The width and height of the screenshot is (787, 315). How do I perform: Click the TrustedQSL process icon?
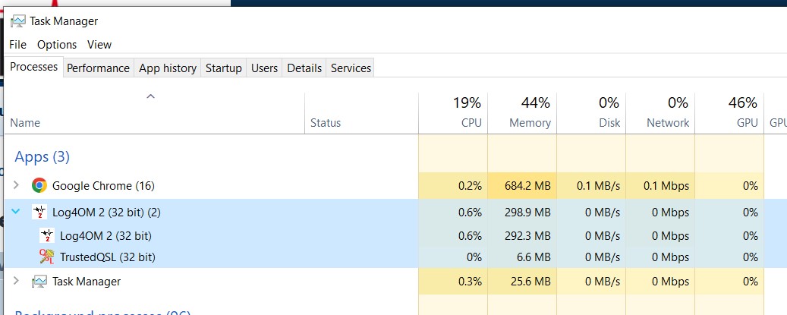47,257
